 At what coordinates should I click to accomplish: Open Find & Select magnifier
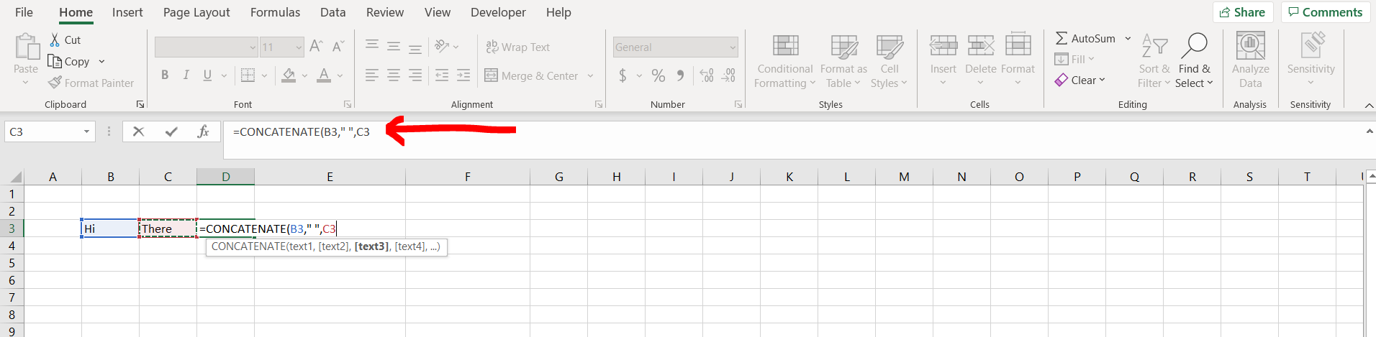coord(1194,47)
